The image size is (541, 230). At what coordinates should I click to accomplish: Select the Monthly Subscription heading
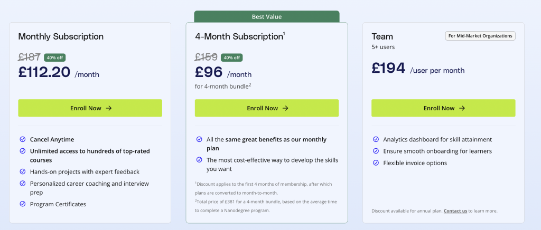point(61,36)
